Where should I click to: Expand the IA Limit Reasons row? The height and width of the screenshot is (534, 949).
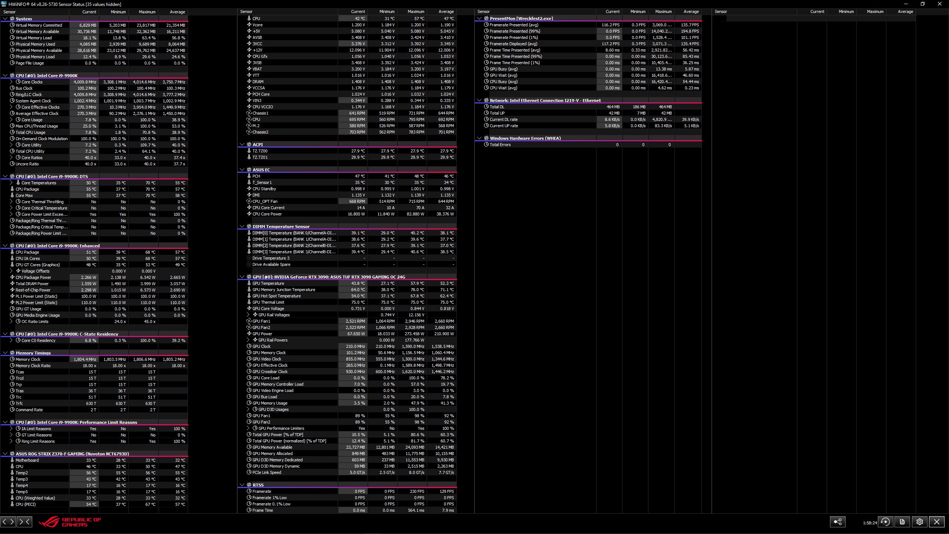(x=11, y=429)
